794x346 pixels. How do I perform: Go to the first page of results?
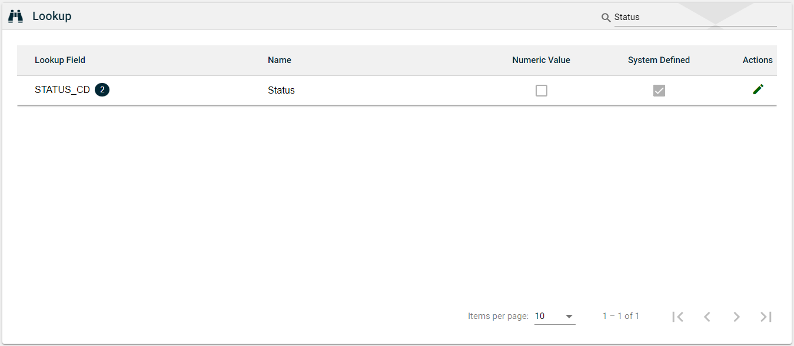tap(677, 317)
